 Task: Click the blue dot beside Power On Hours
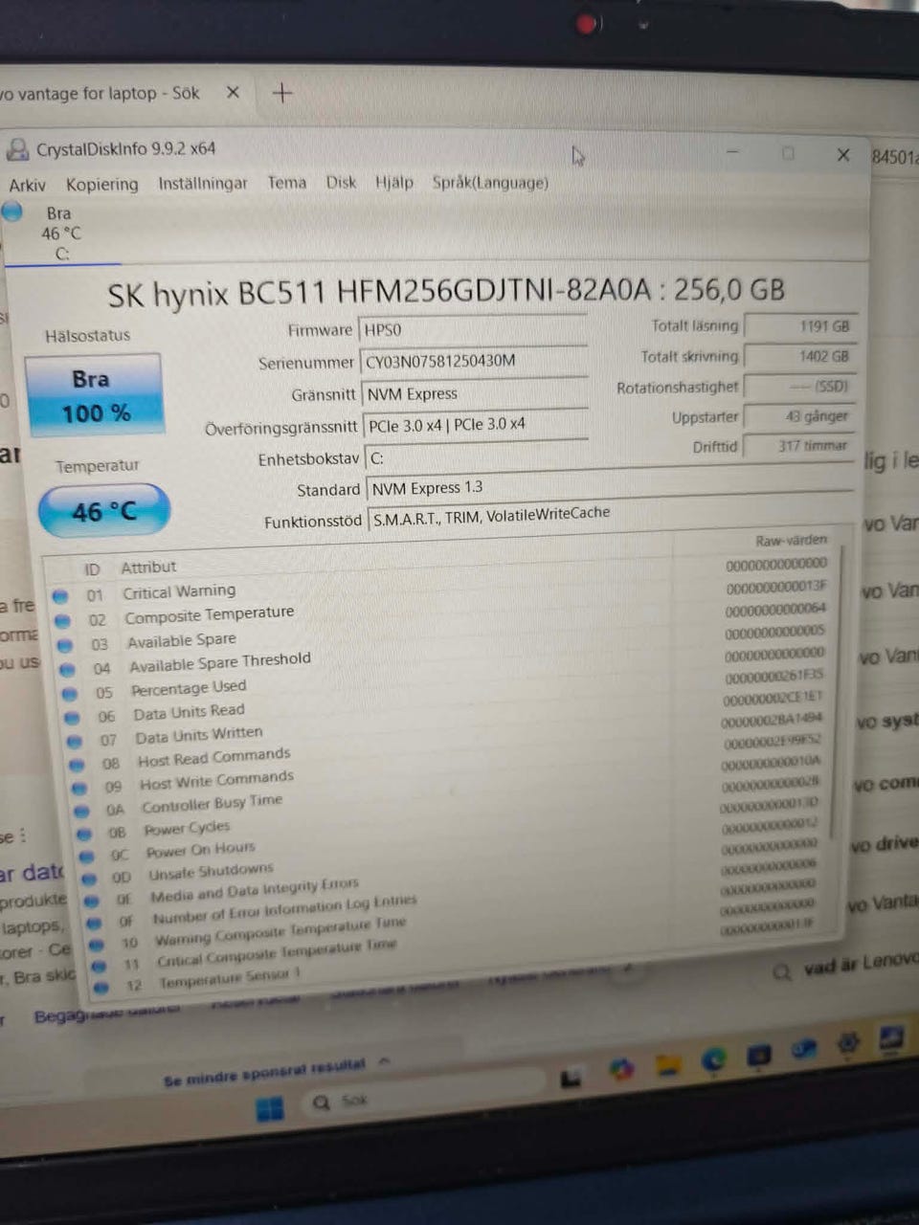tap(88, 856)
